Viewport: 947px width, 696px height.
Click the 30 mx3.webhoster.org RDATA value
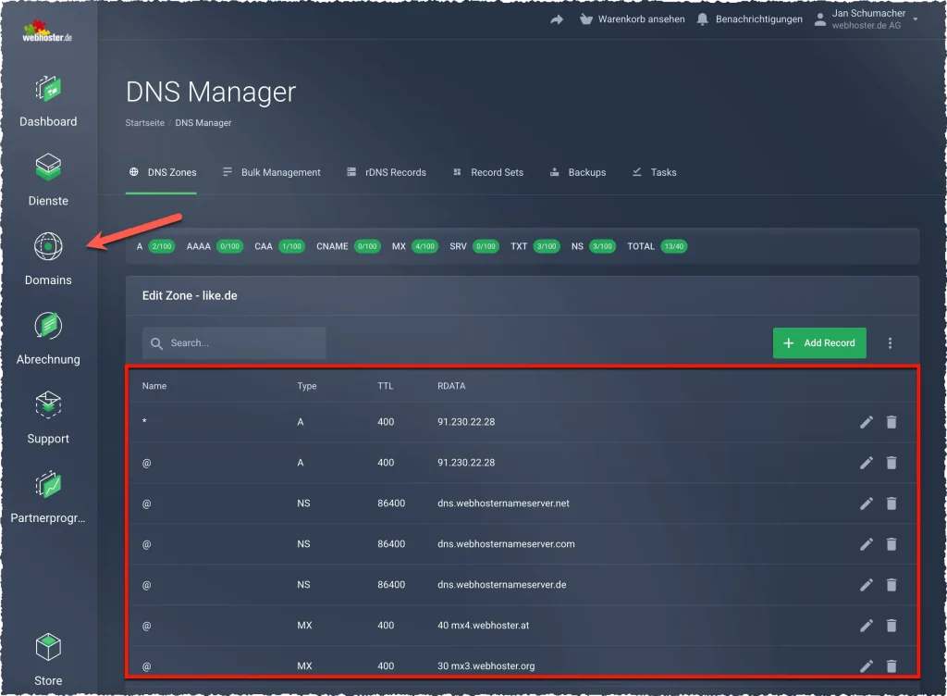(x=486, y=665)
